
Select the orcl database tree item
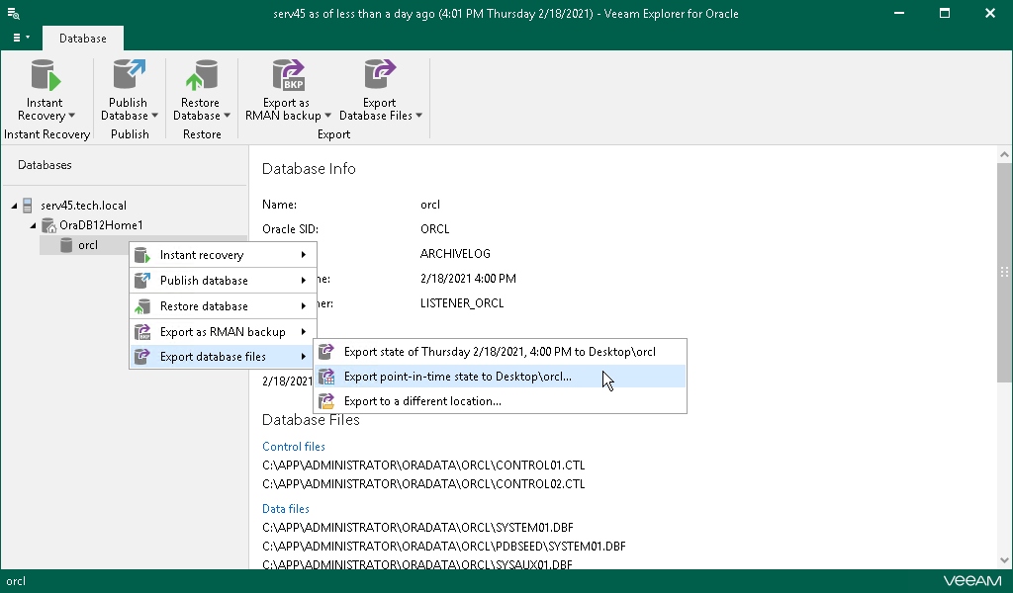(88, 245)
